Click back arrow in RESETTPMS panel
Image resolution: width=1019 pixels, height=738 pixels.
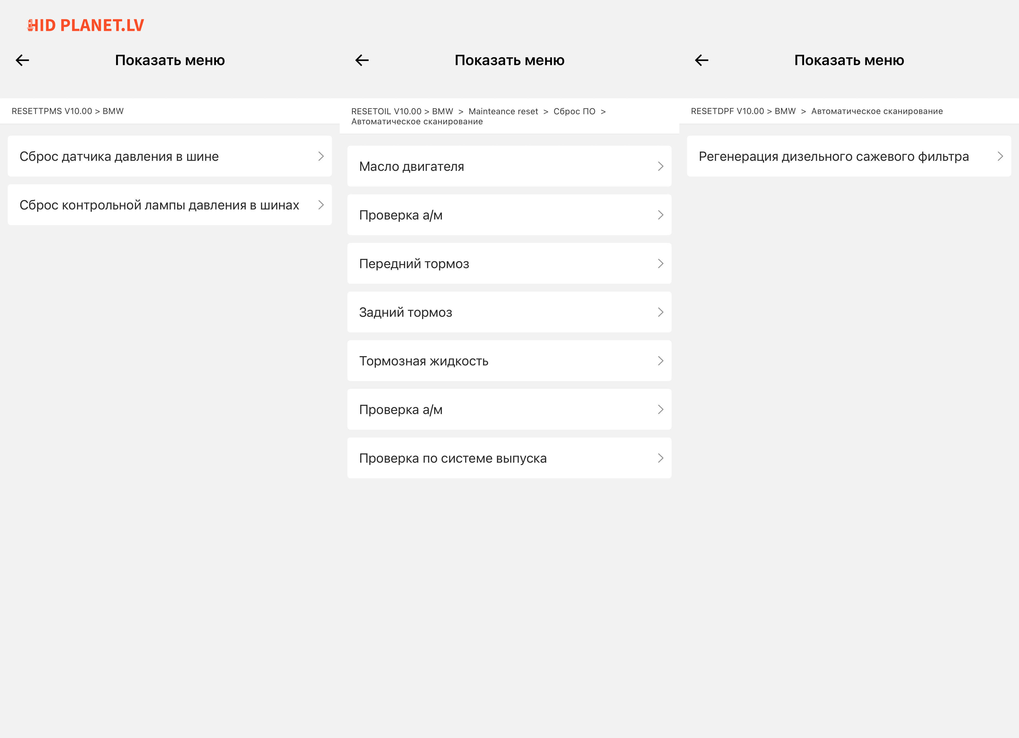click(22, 60)
